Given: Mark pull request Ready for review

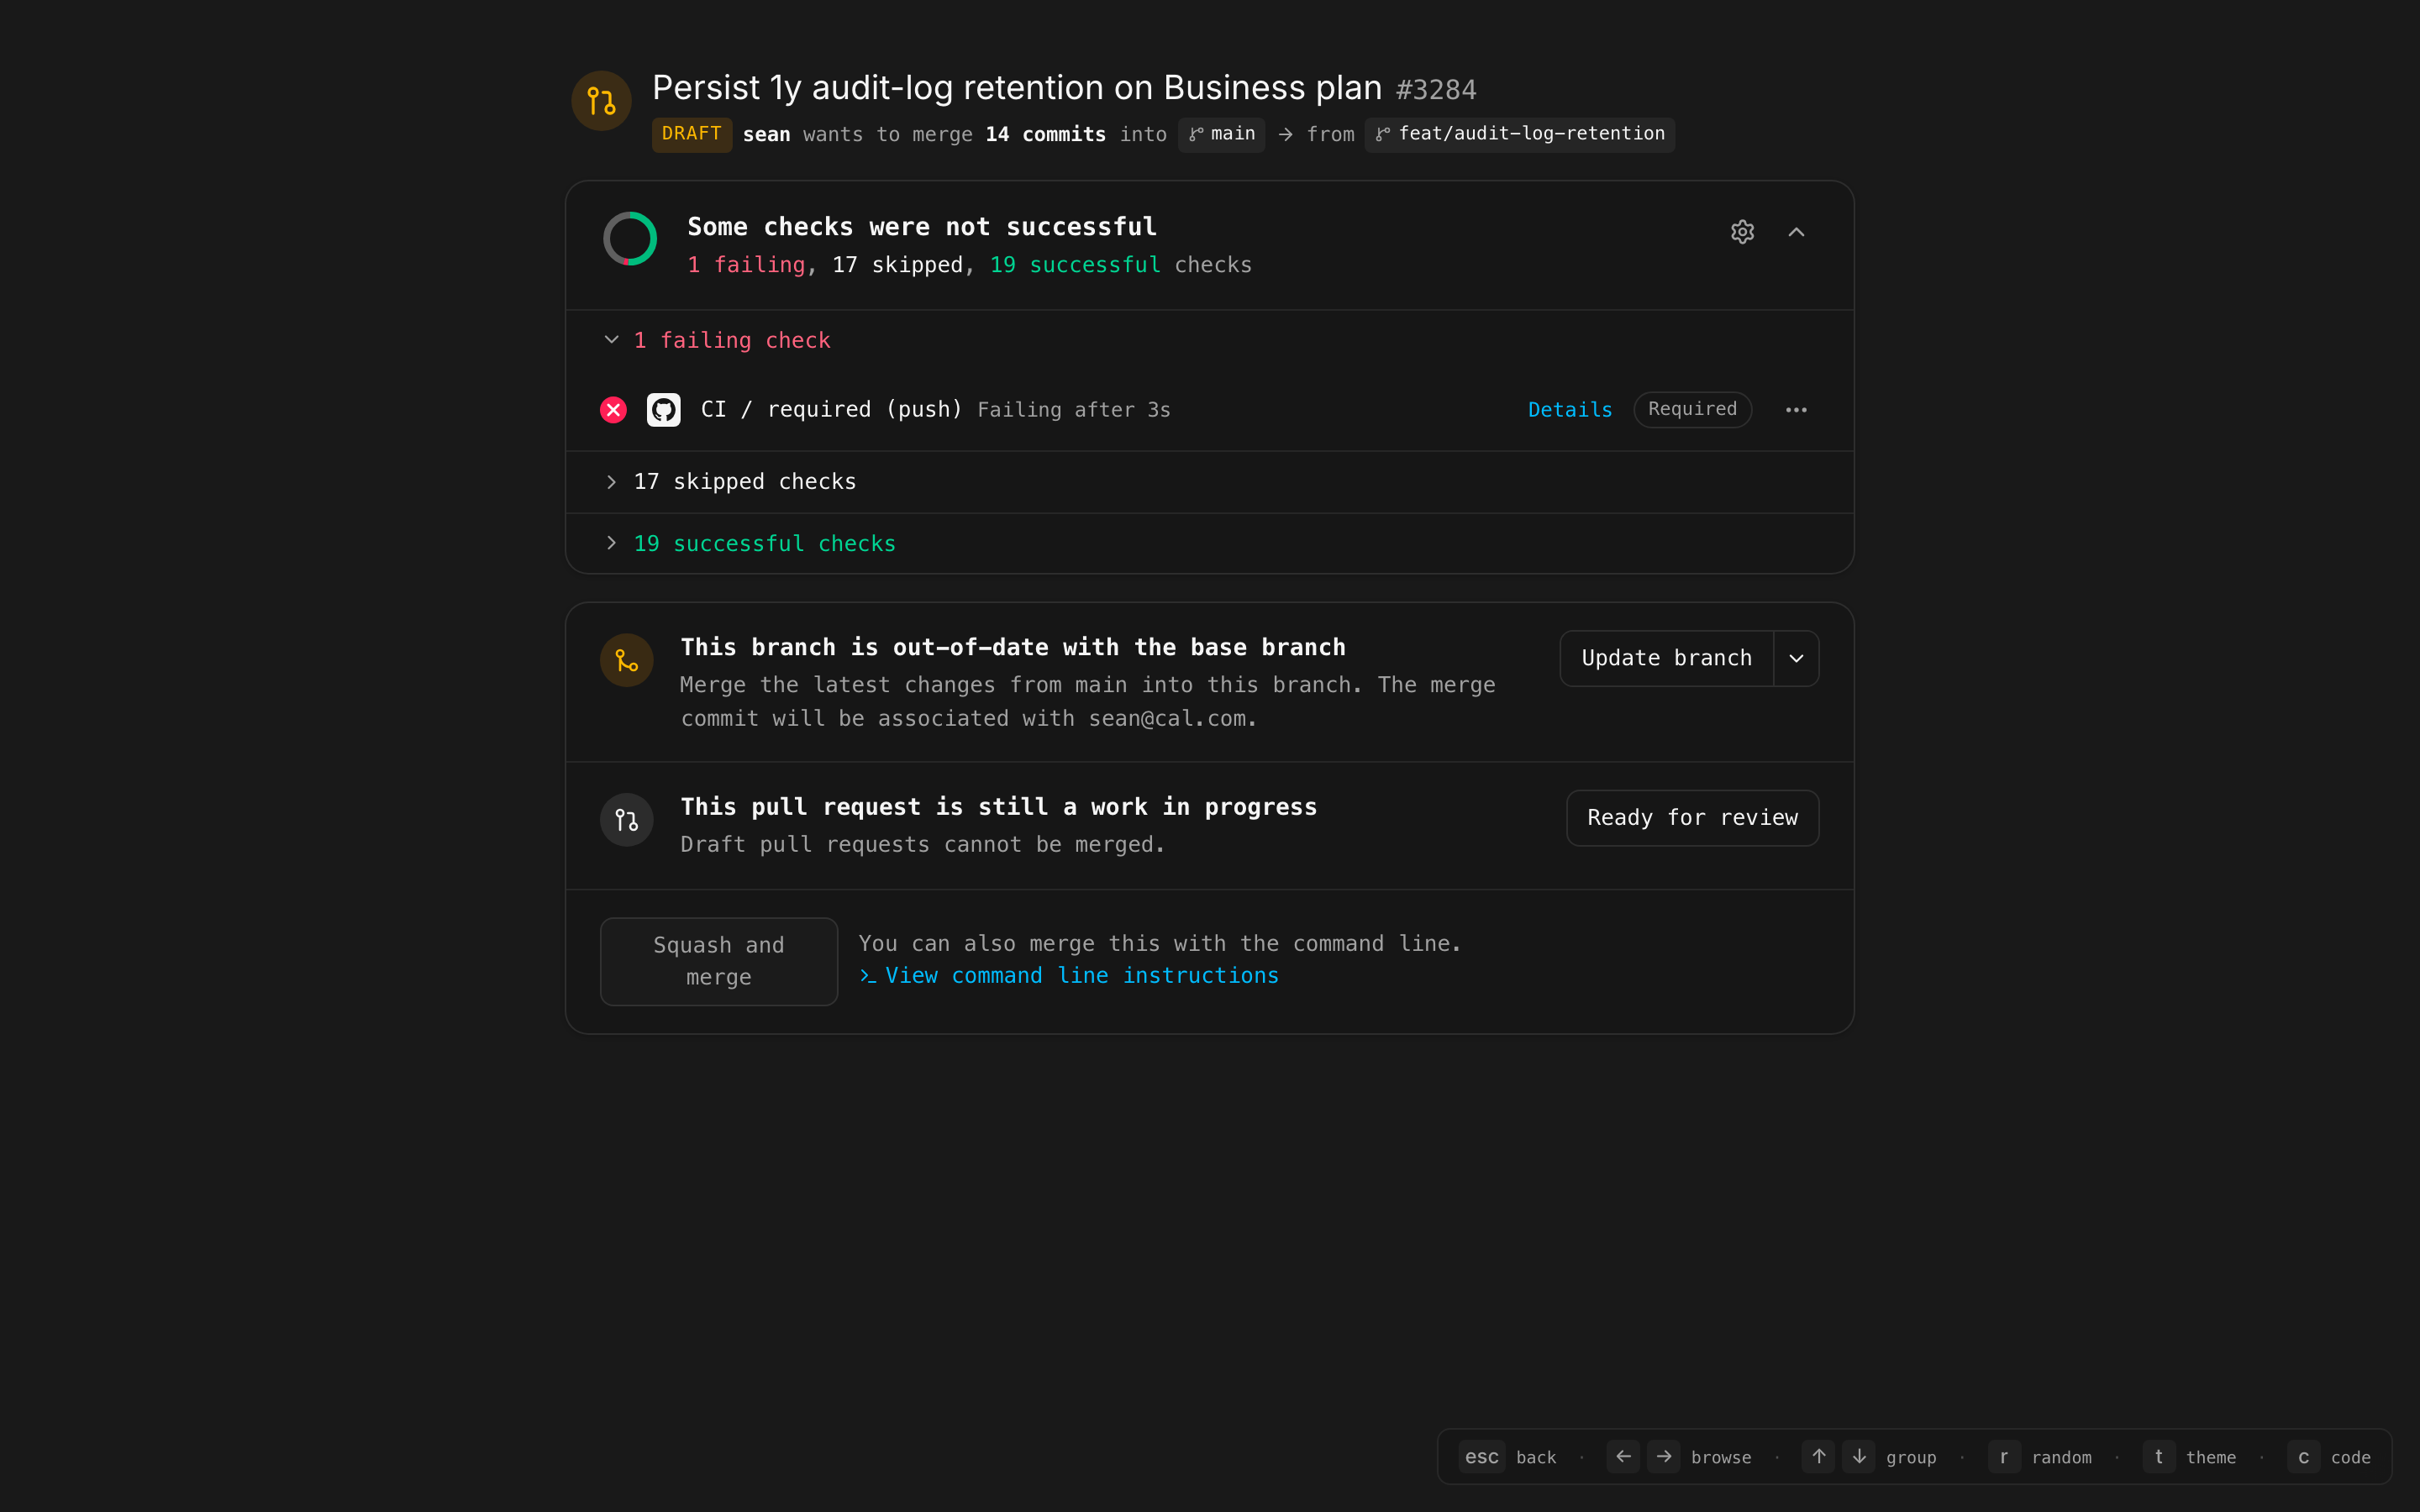Looking at the screenshot, I should 1692,818.
